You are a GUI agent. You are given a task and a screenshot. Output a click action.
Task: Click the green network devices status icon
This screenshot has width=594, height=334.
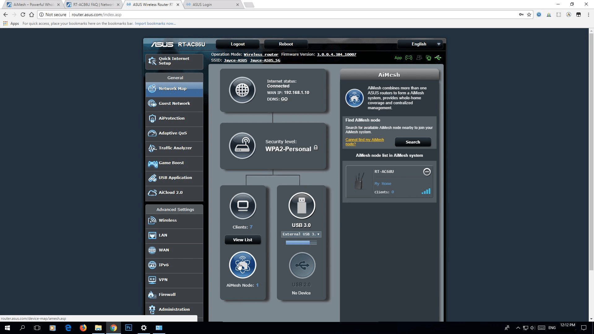pyautogui.click(x=428, y=58)
